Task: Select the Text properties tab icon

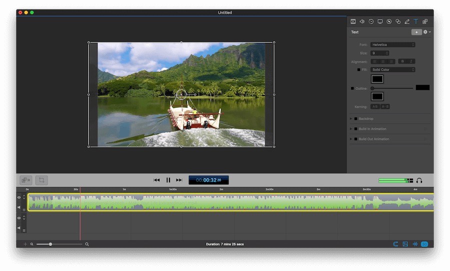Action: coord(416,21)
